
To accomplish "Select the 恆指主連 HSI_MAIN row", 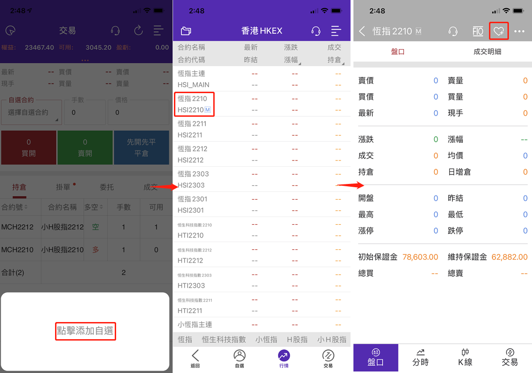I will [261, 79].
